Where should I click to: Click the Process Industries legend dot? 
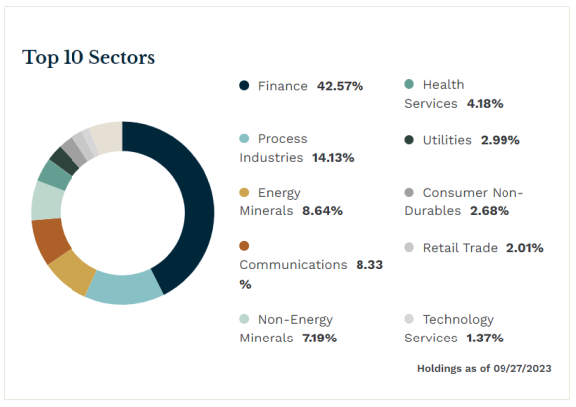coord(244,139)
